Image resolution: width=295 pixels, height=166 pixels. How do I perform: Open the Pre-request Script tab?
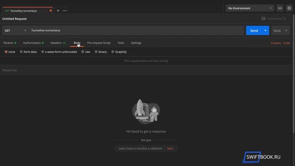tap(99, 43)
